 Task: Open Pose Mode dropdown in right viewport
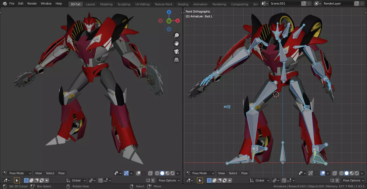point(200,173)
